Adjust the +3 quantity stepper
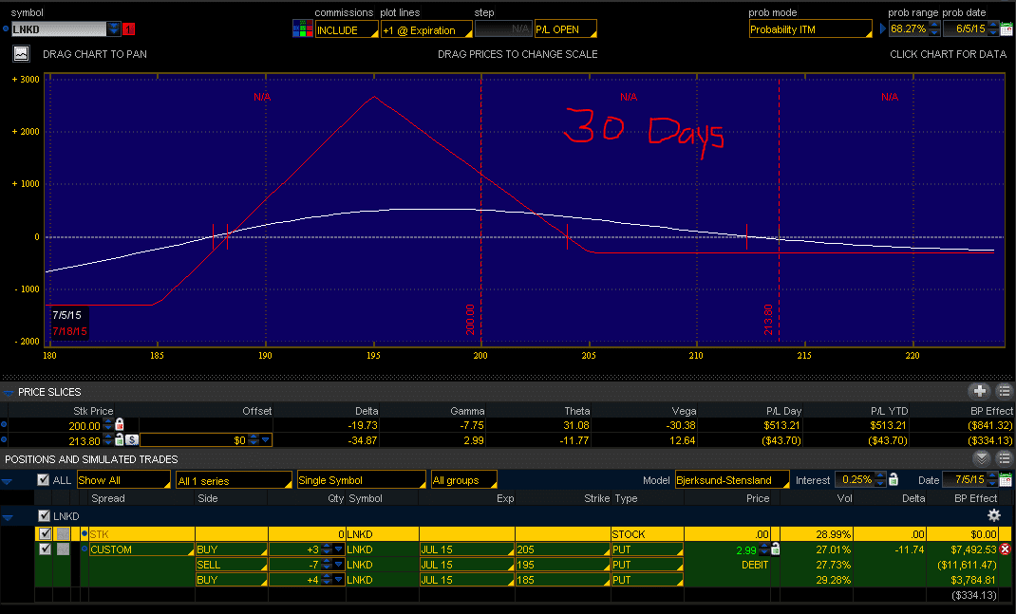 click(327, 549)
